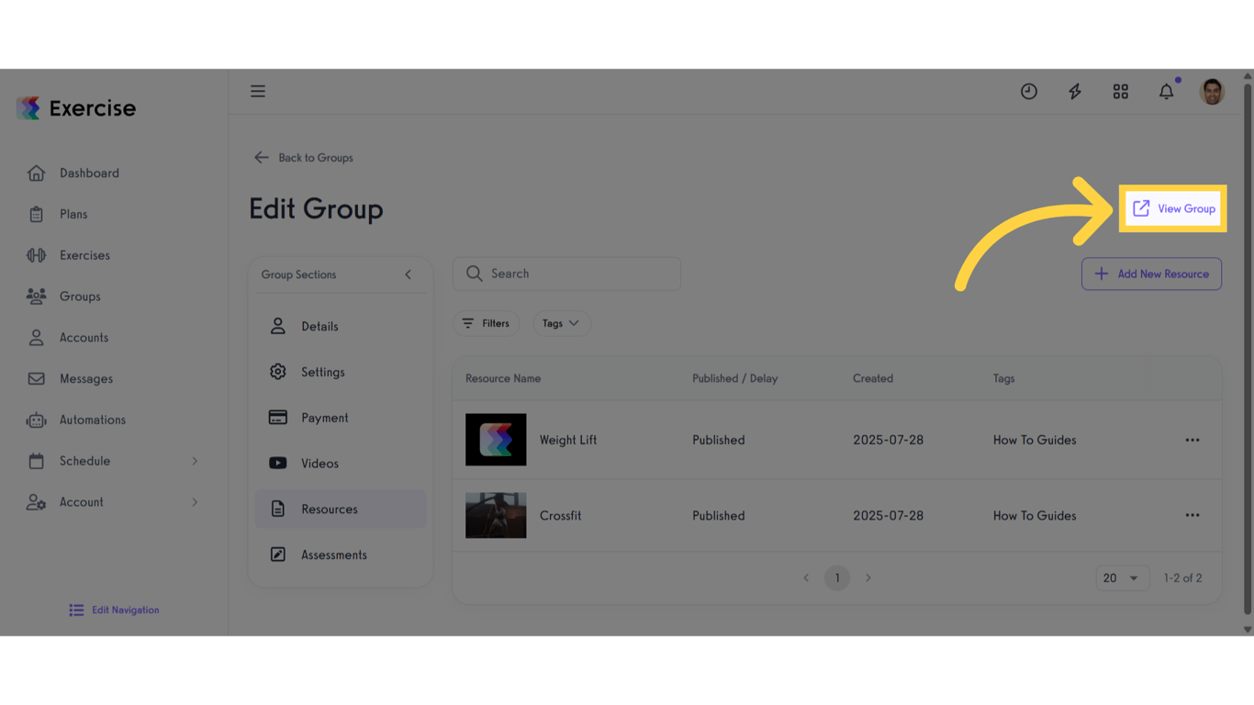Image resolution: width=1254 pixels, height=705 pixels.
Task: Check the notifications bell
Action: (1167, 91)
